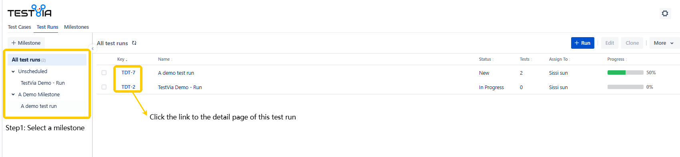Click the 50% progress bar
Viewport: 680px width, 157px height.
tap(625, 73)
